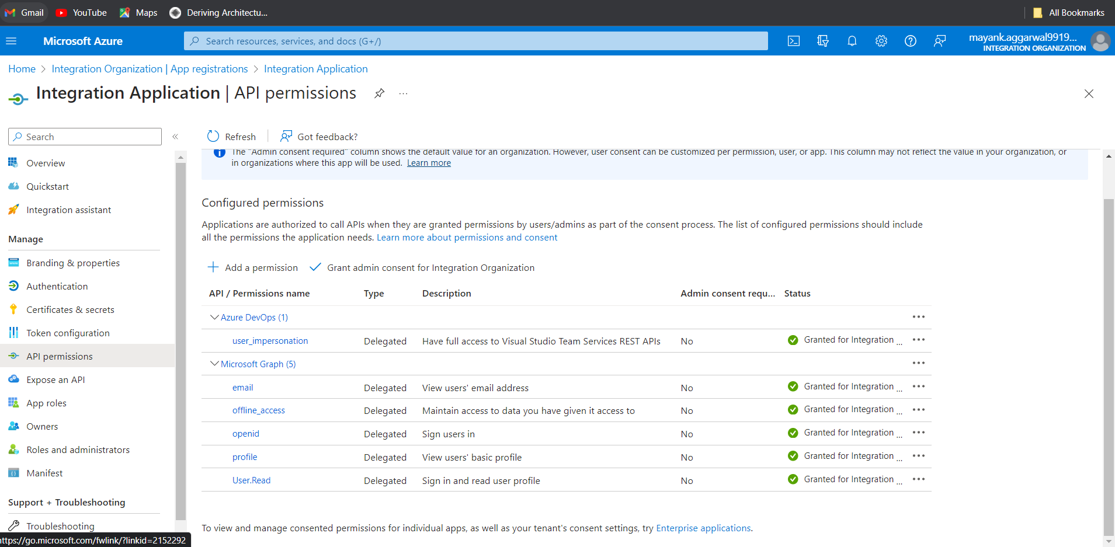
Task: Open the user_impersonation permission
Action: point(270,341)
